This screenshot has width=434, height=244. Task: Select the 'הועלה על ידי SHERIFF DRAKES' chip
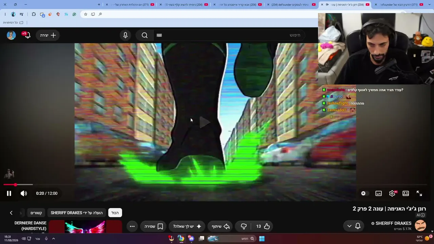coord(77,213)
